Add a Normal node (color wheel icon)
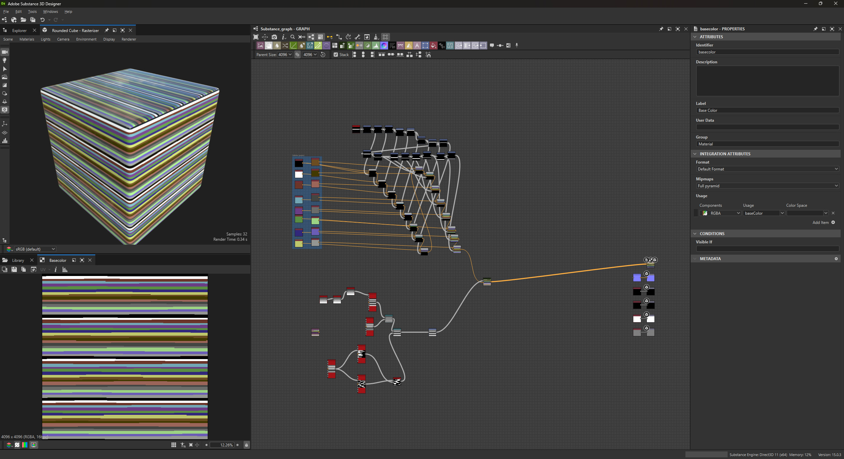This screenshot has width=844, height=459. coord(384,46)
